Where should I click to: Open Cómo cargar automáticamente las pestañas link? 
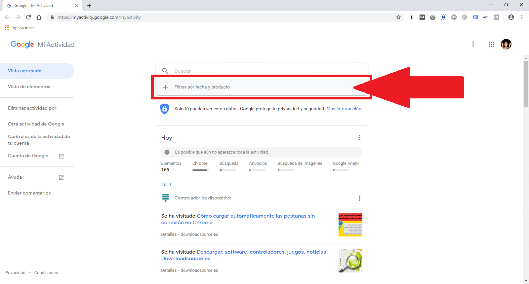coord(238,219)
